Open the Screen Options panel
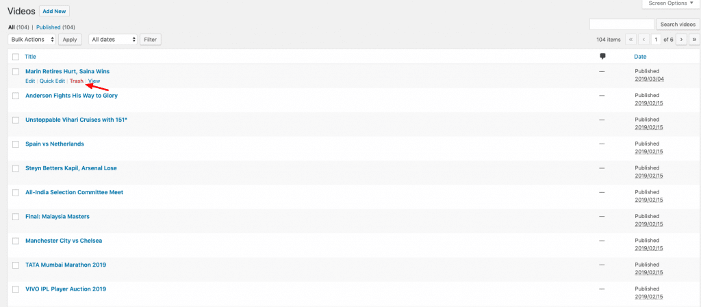Viewport: 701px width, 307px height. [671, 3]
